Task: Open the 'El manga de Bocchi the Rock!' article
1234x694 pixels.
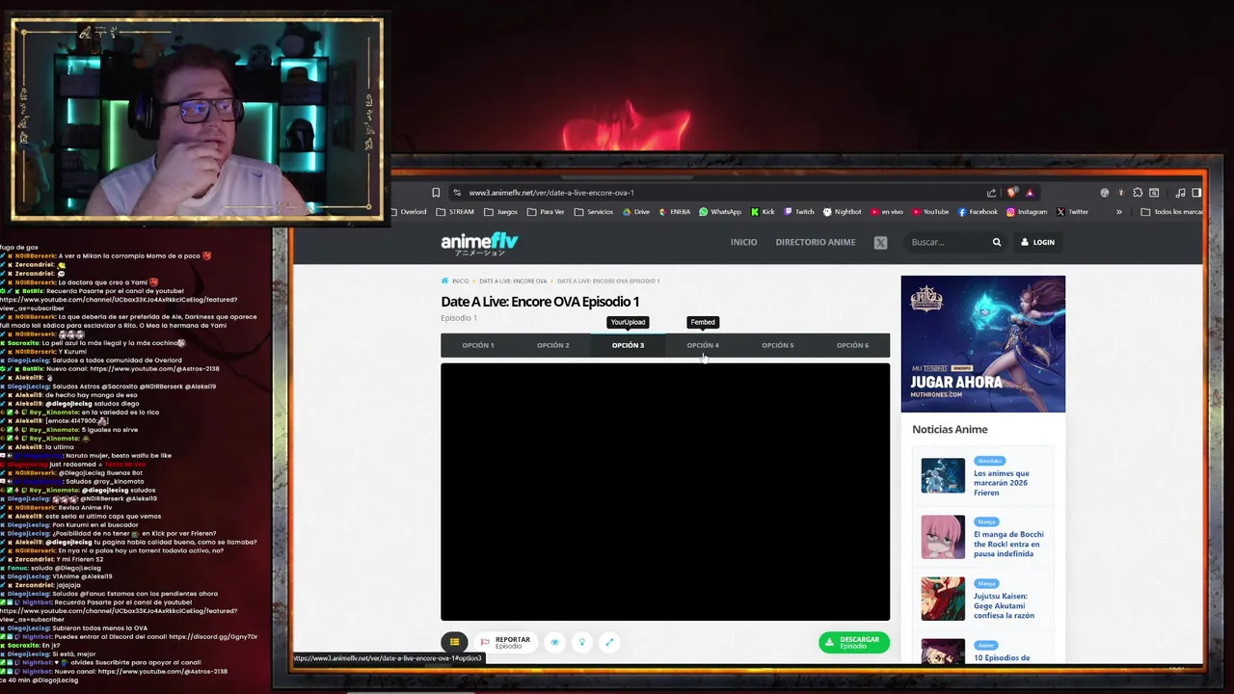Action: (x=1008, y=544)
